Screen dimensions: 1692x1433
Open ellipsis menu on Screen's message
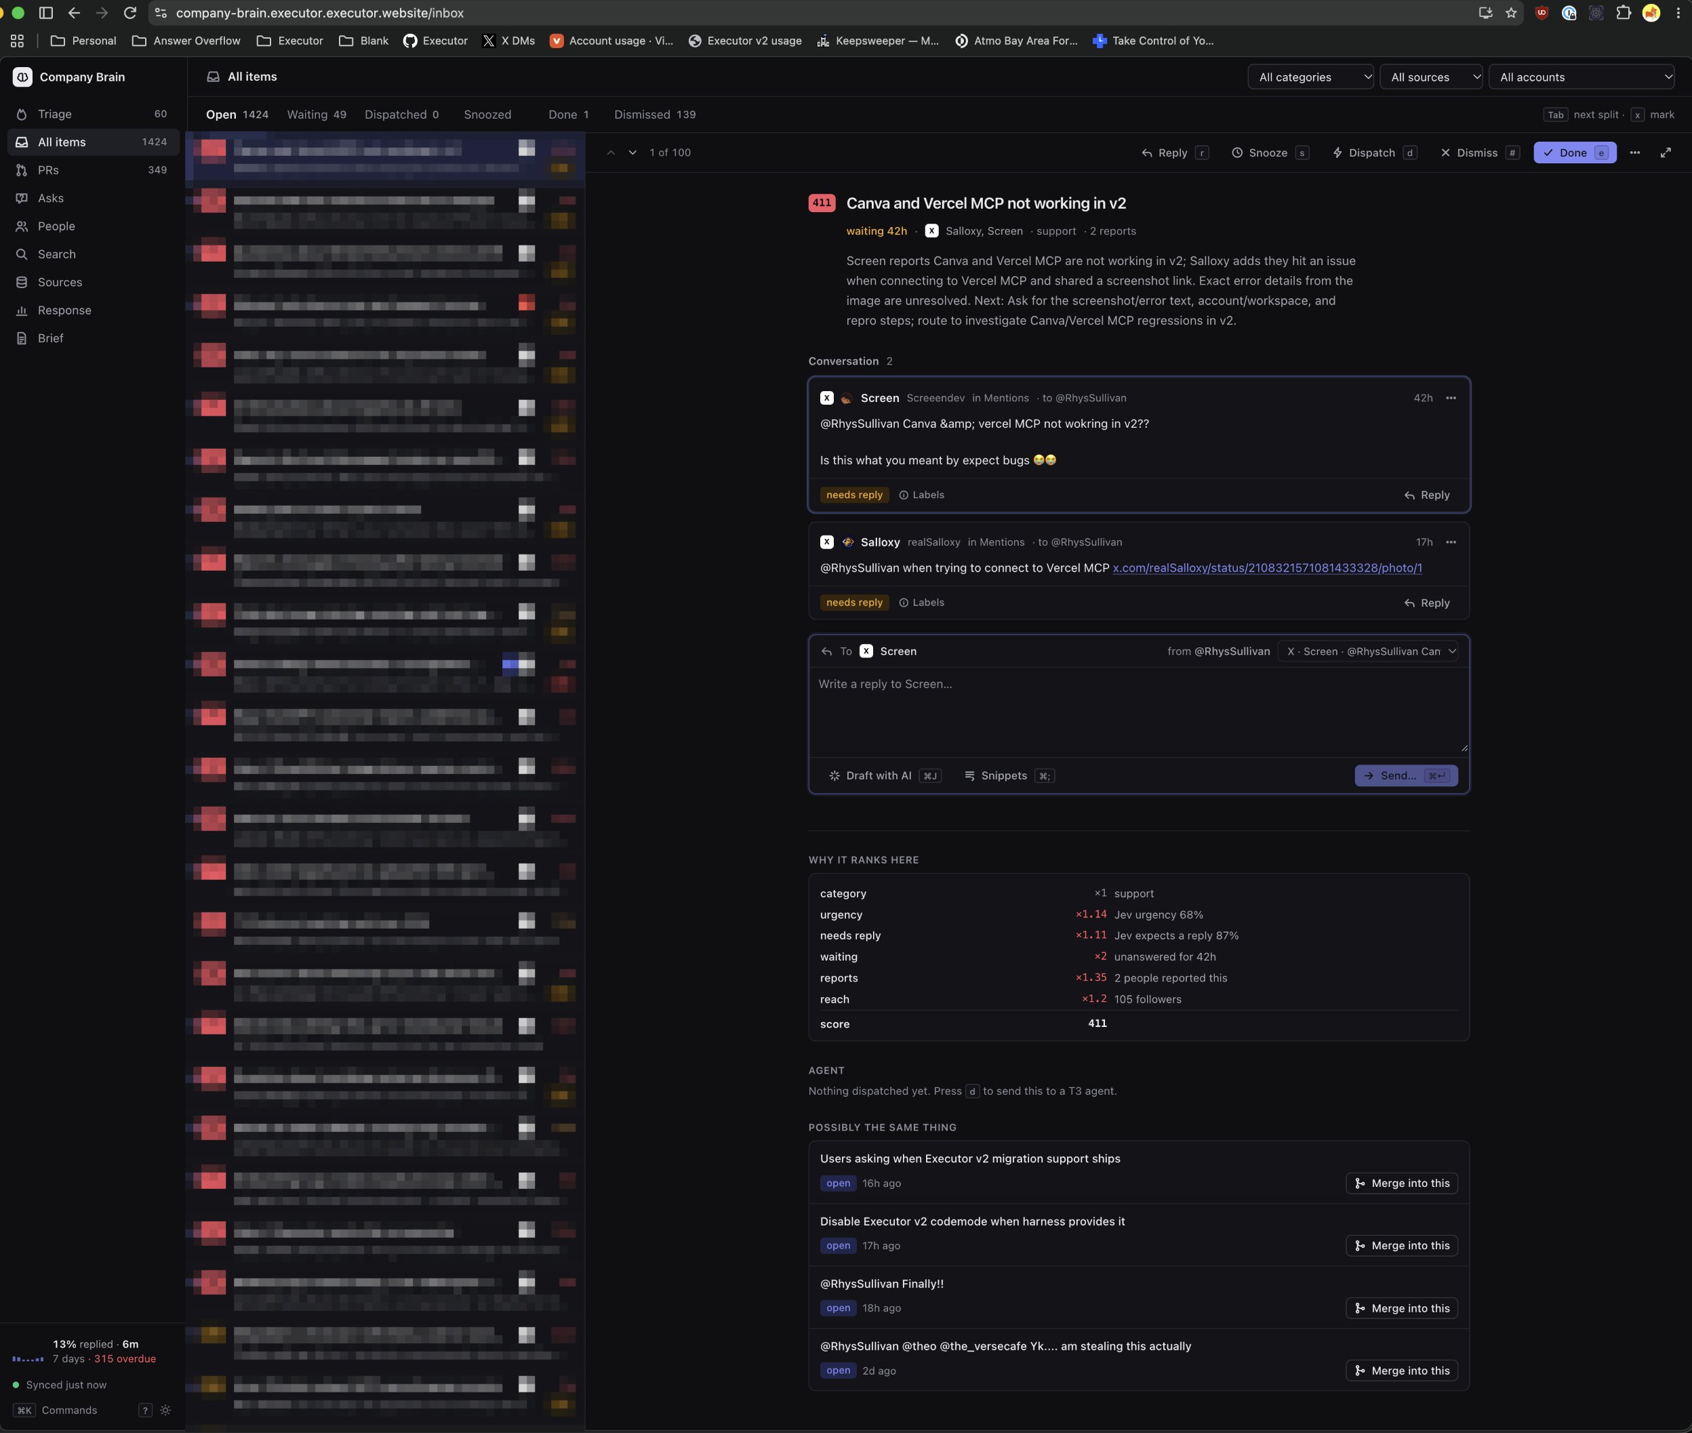point(1451,398)
